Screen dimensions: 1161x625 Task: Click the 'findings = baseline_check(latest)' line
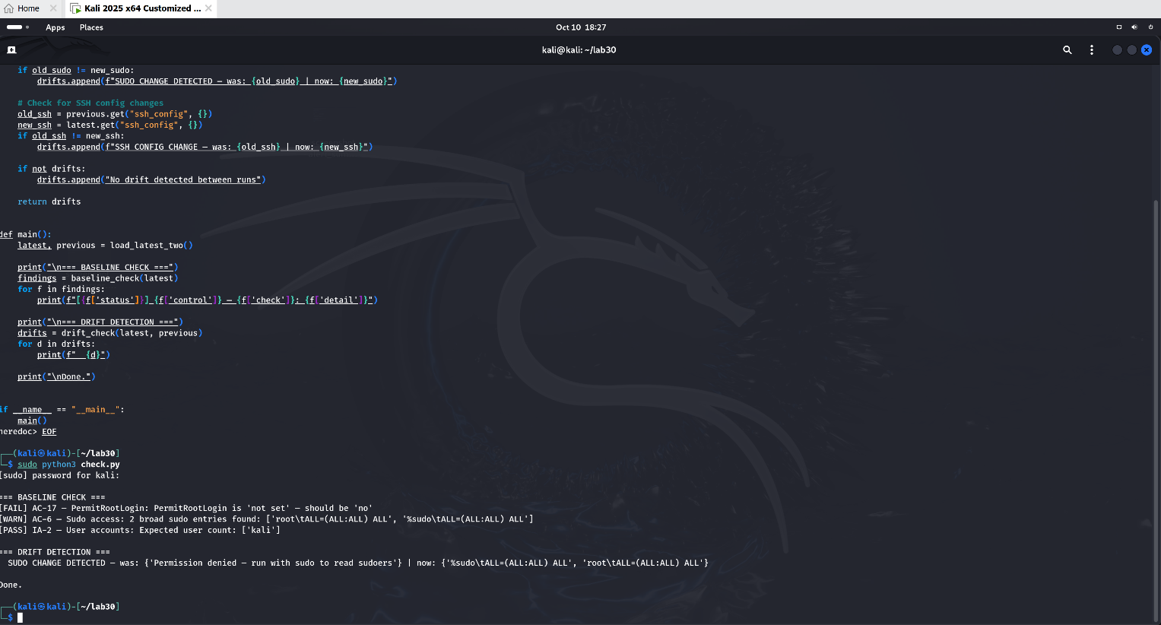(98, 278)
